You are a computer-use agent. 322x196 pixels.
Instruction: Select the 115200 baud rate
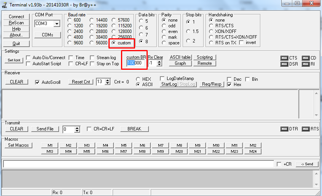coord(113,26)
